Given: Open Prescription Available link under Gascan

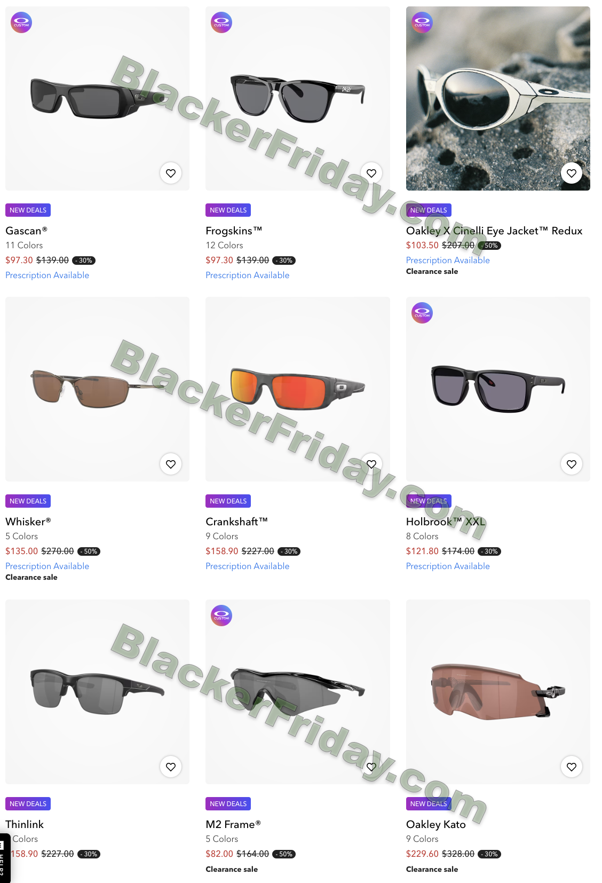Looking at the screenshot, I should point(47,275).
